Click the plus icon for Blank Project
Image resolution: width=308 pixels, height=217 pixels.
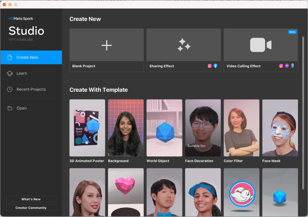click(x=107, y=45)
